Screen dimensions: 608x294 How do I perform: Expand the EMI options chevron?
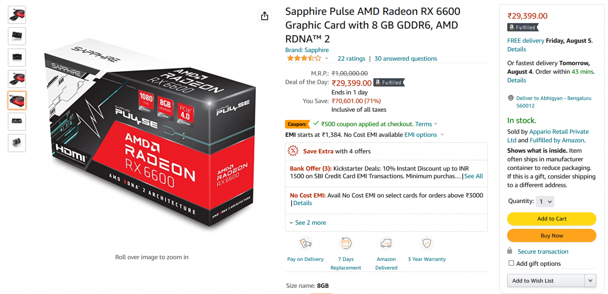point(442,135)
